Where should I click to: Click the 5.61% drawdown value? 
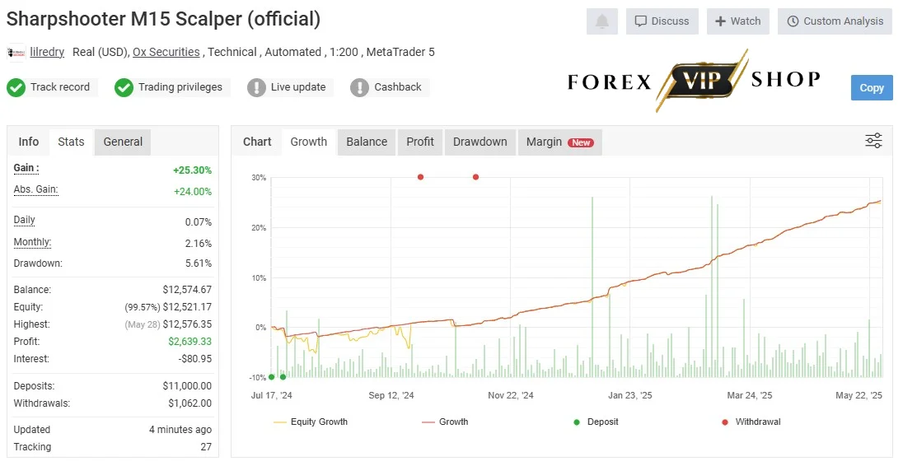click(198, 263)
